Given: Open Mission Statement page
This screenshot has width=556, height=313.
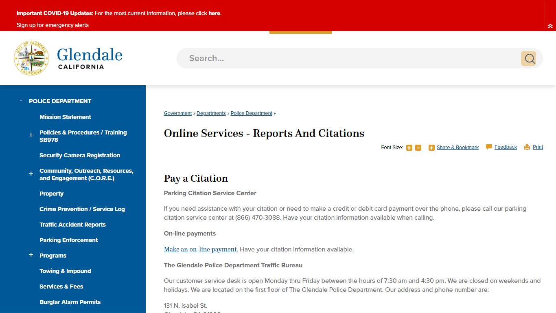Looking at the screenshot, I should tap(65, 117).
